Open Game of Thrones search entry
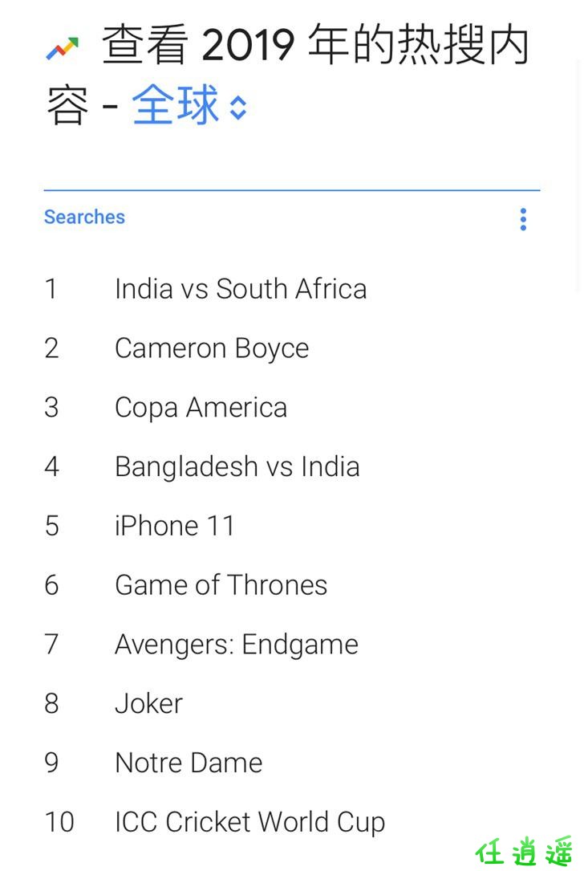The height and width of the screenshot is (871, 584). 221,585
